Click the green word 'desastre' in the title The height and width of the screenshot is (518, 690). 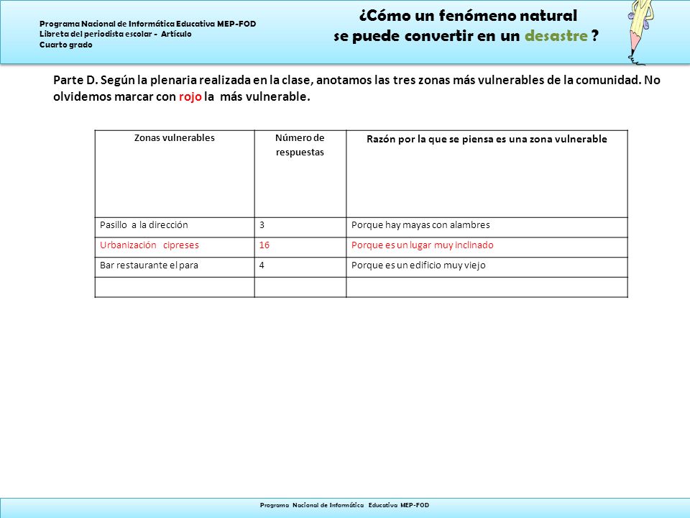click(x=556, y=36)
